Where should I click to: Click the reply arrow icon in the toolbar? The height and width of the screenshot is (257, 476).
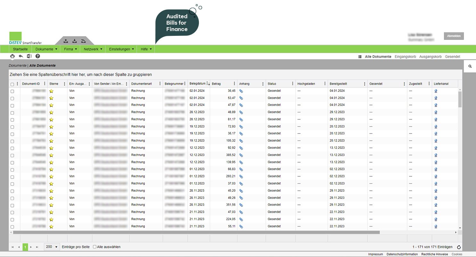21,56
